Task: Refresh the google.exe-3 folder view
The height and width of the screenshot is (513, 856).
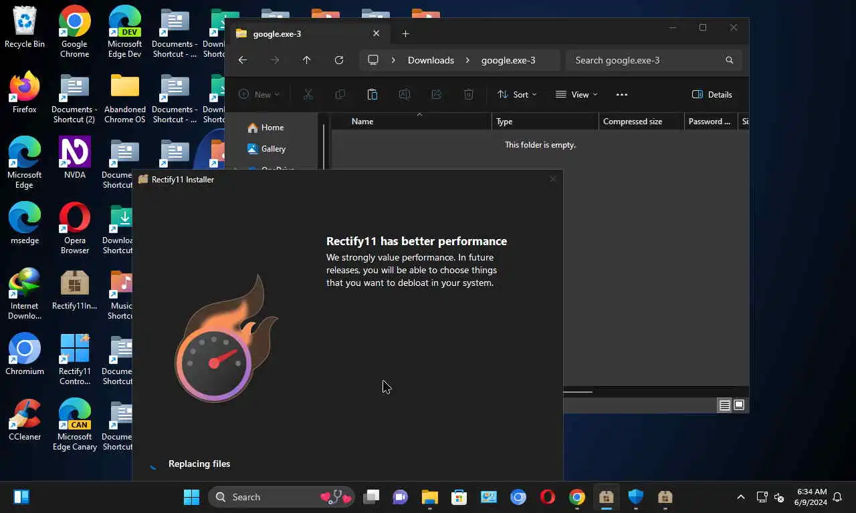Action: tap(339, 60)
